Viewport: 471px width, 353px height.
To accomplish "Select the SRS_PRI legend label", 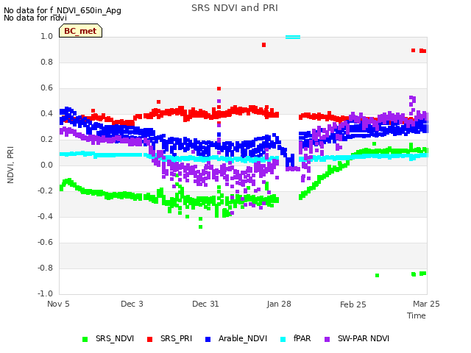I will tap(176, 338).
